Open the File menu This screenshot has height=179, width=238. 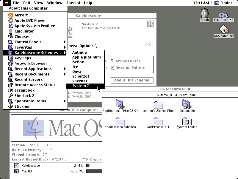[16, 3]
